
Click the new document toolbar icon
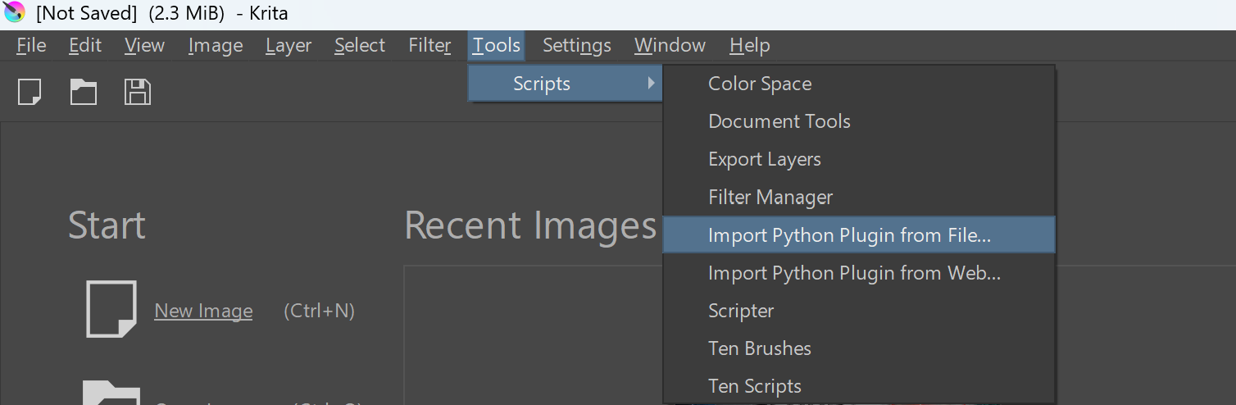[30, 92]
